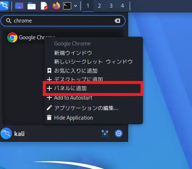This screenshot has height=169, width=192.
Task: Launch the text editor panel icon
Action: pyautogui.click(x=44, y=6)
